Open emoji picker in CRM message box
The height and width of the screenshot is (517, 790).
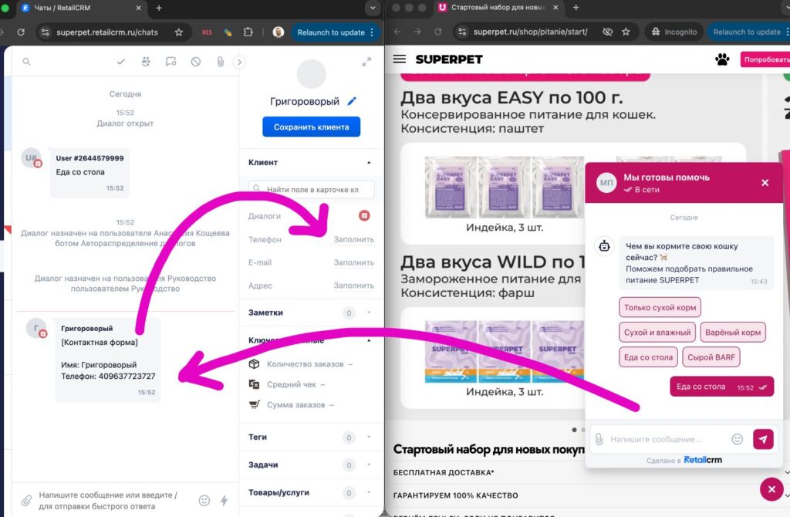click(204, 500)
